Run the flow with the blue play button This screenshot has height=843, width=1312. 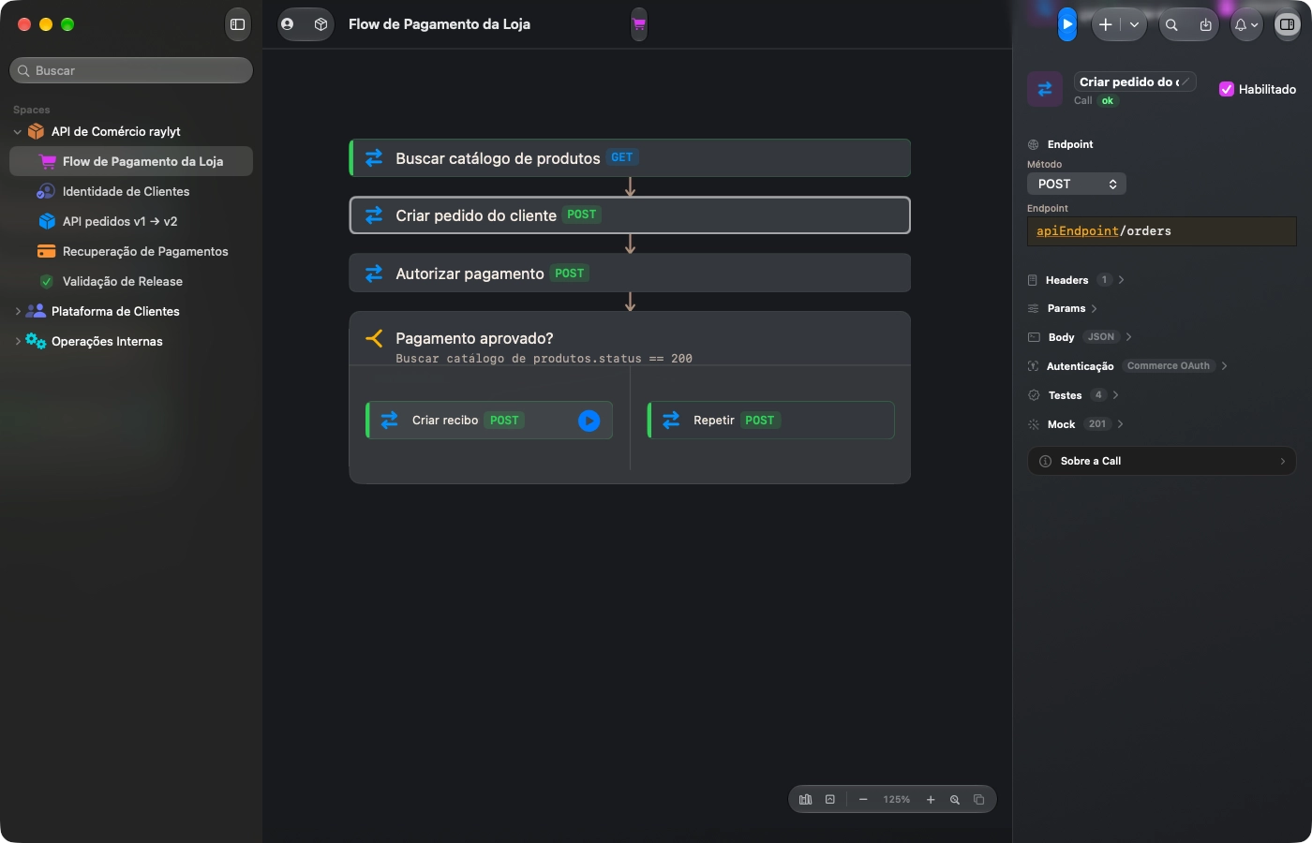(x=1067, y=24)
